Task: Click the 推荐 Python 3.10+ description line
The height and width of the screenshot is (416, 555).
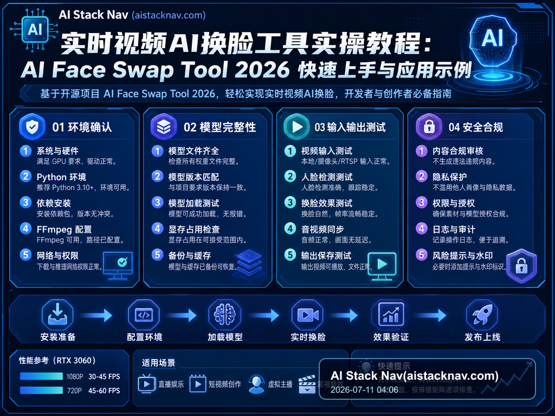Action: 83,188
